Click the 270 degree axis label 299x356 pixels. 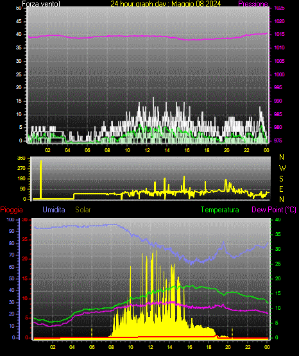21,169
